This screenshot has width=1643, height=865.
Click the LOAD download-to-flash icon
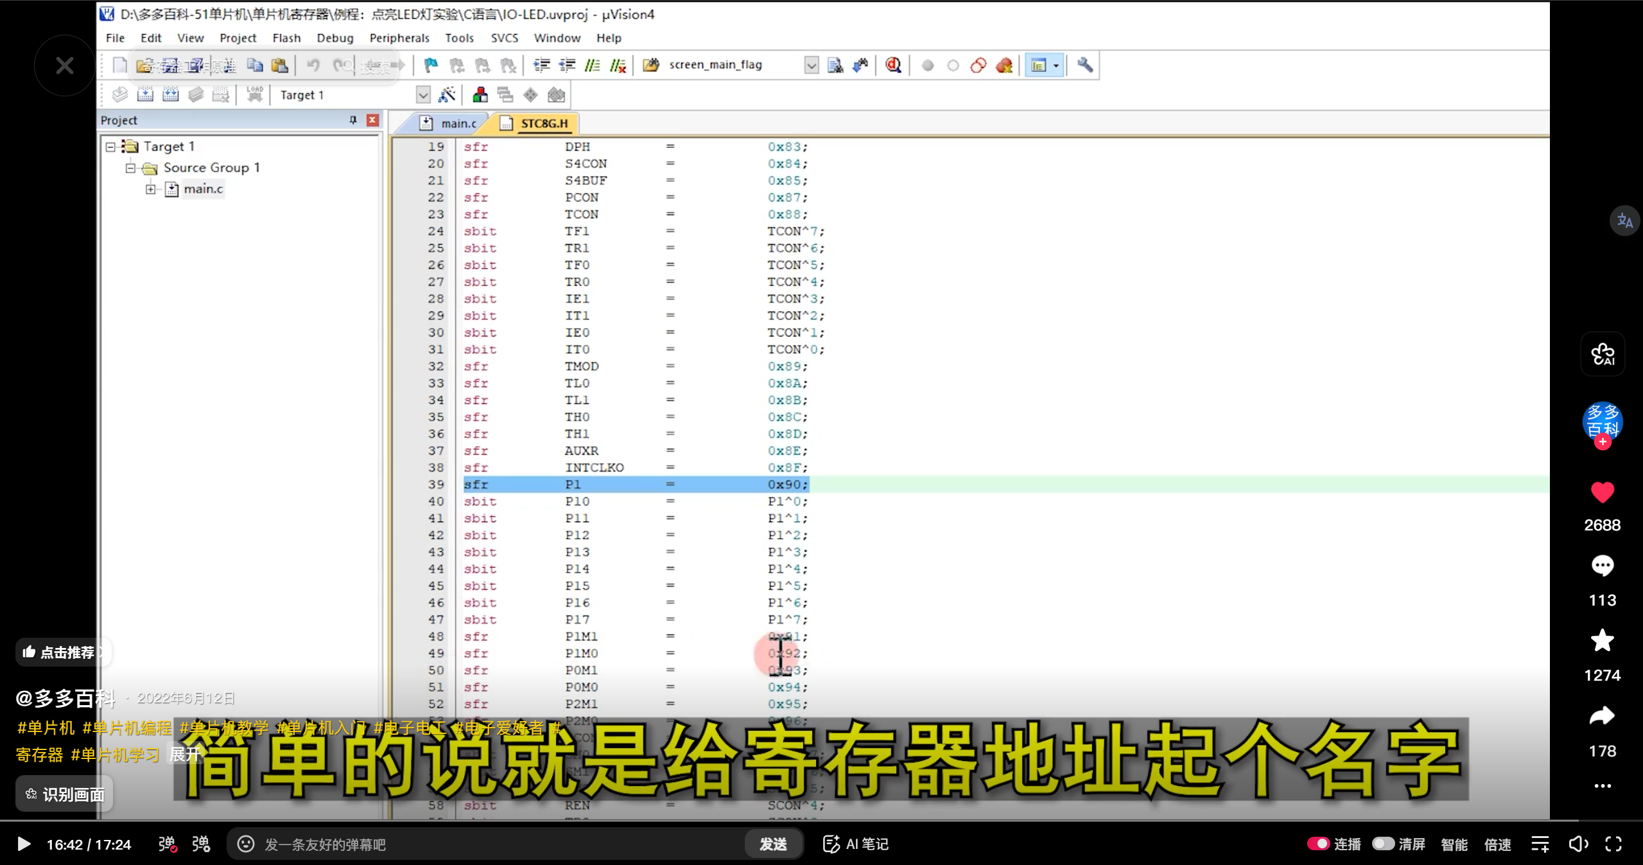point(254,94)
